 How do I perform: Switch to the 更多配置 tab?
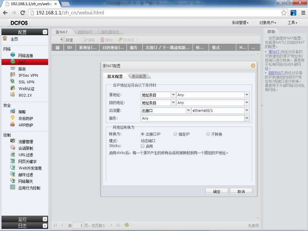tap(139, 76)
